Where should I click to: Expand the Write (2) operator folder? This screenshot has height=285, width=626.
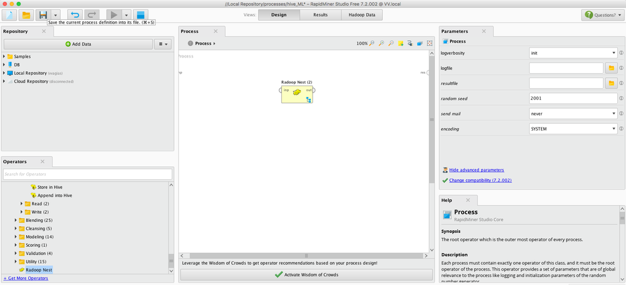(21, 212)
